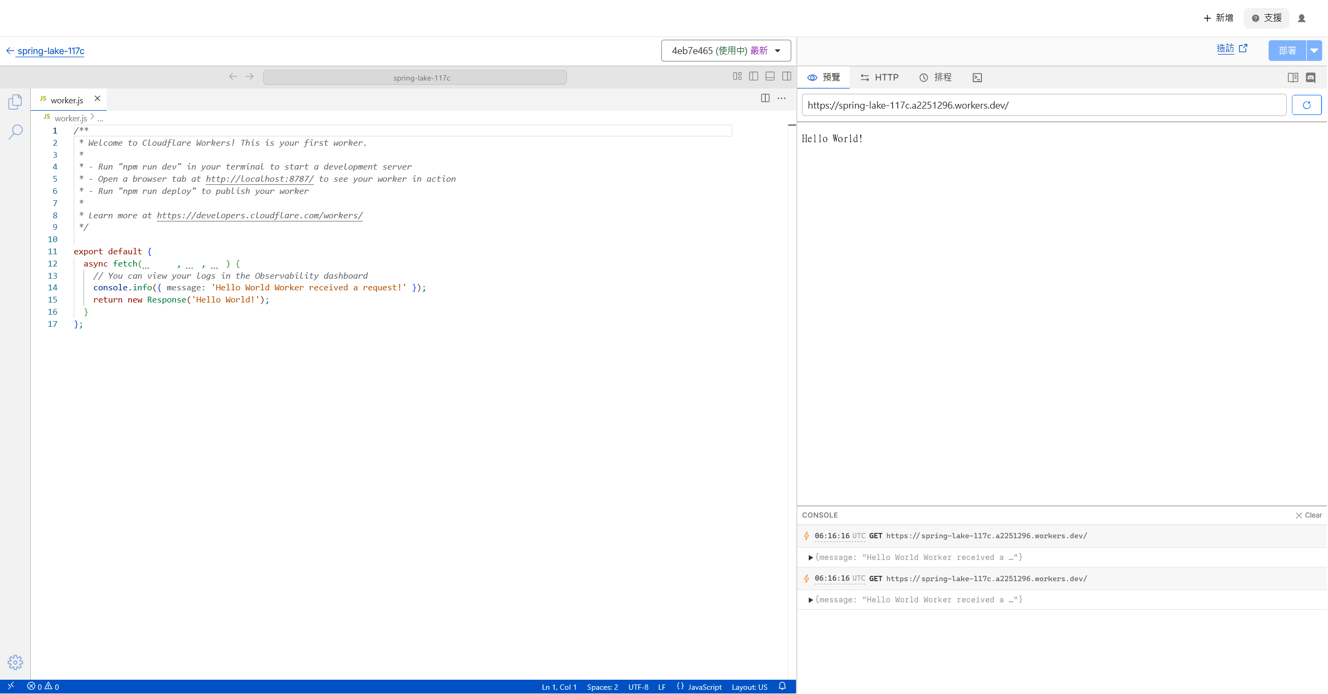This screenshot has width=1328, height=694.
Task: Open editor More Actions ellipsis
Action: pos(782,98)
